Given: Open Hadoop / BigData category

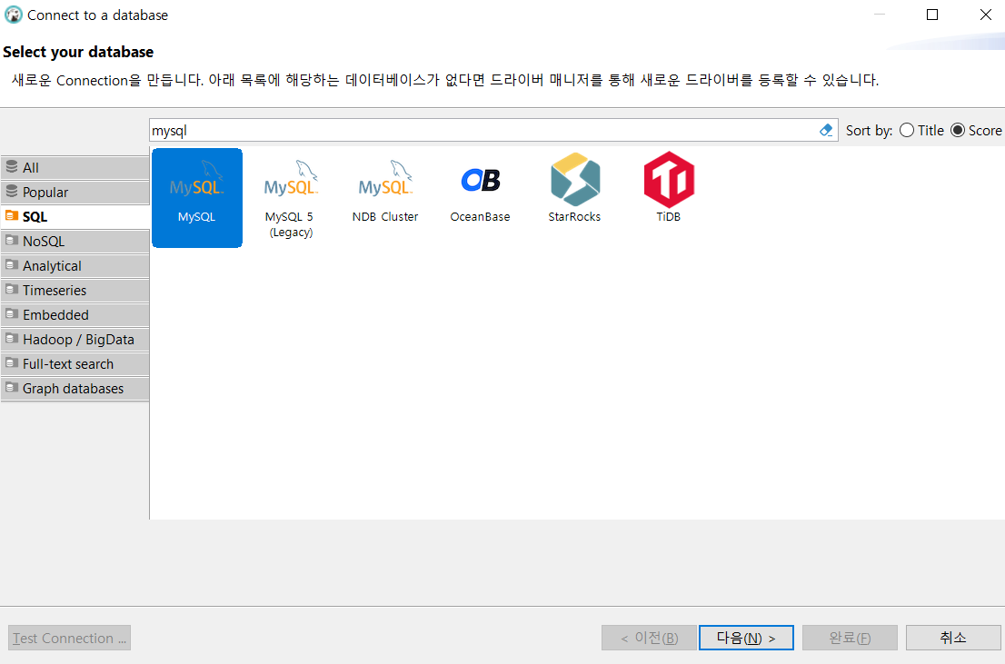Looking at the screenshot, I should (x=75, y=340).
